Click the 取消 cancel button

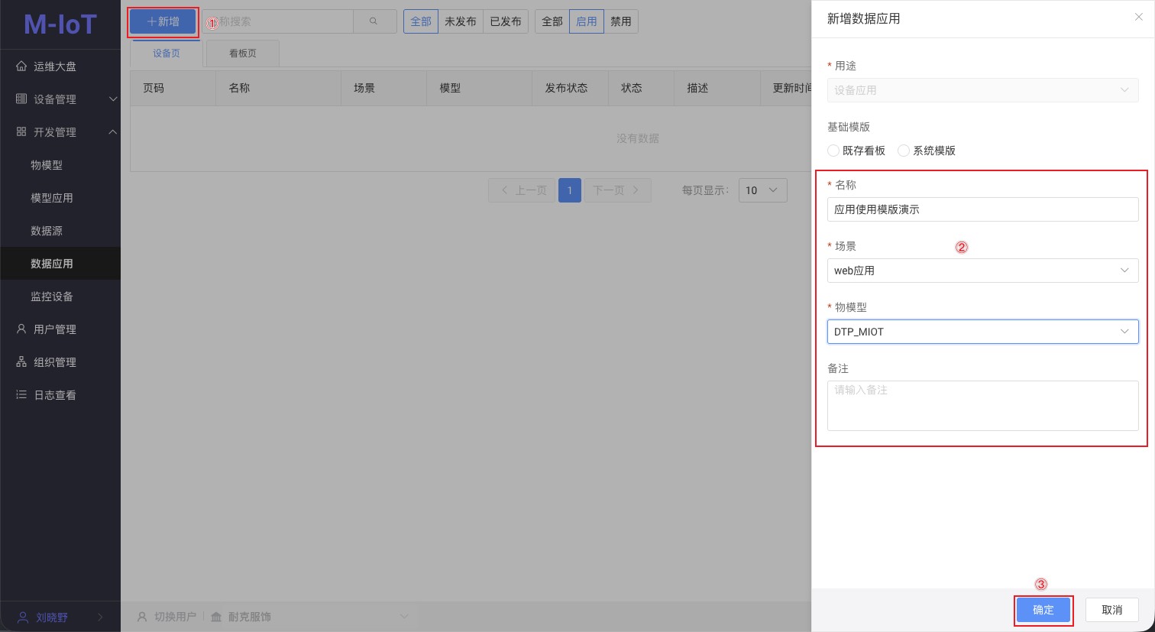[x=1111, y=610]
